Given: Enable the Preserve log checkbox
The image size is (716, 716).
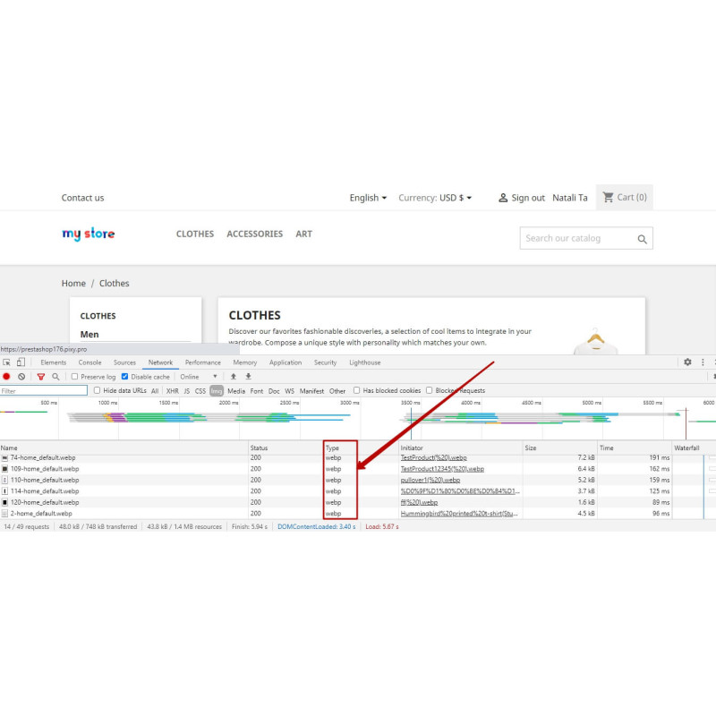Looking at the screenshot, I should click(76, 377).
